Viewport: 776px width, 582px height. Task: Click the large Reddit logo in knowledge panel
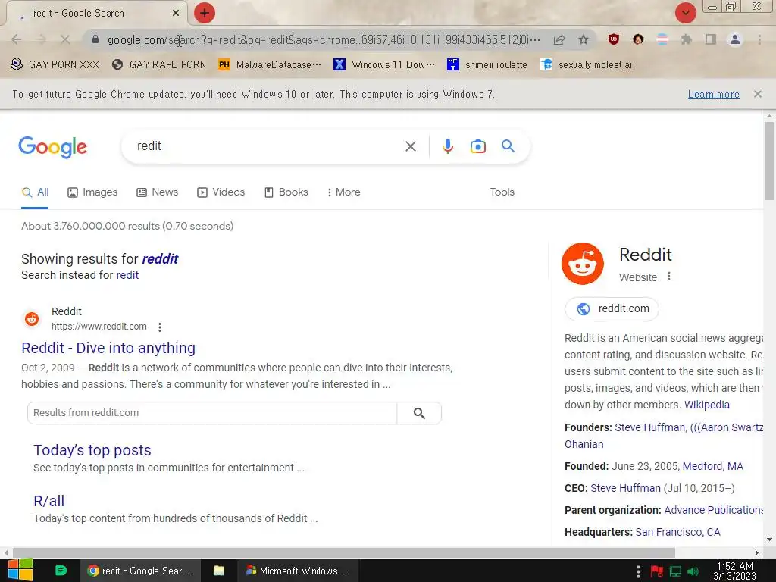tap(583, 263)
